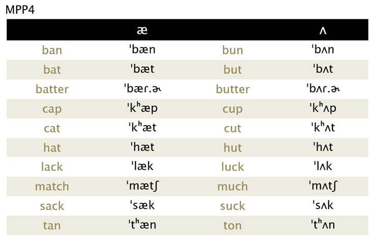Select the word 'much'
The width and height of the screenshot is (375, 245).
pos(233,187)
